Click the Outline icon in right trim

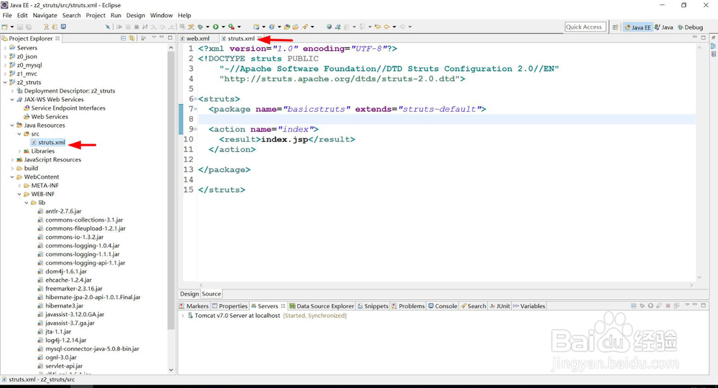[x=713, y=46]
